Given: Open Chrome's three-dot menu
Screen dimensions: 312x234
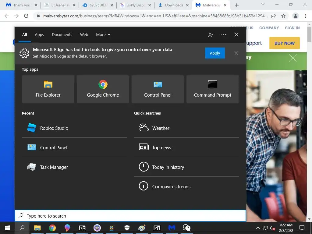Looking at the screenshot, I should coord(305,16).
